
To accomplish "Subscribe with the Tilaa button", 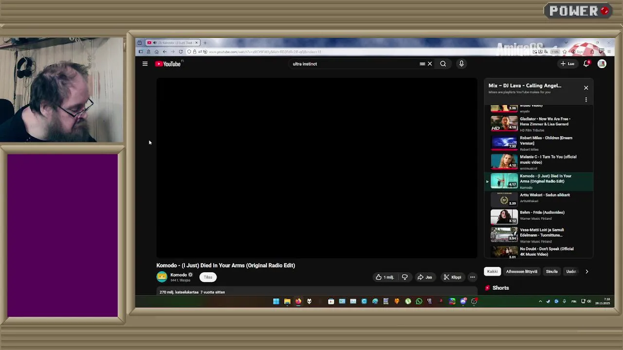I will (x=208, y=277).
